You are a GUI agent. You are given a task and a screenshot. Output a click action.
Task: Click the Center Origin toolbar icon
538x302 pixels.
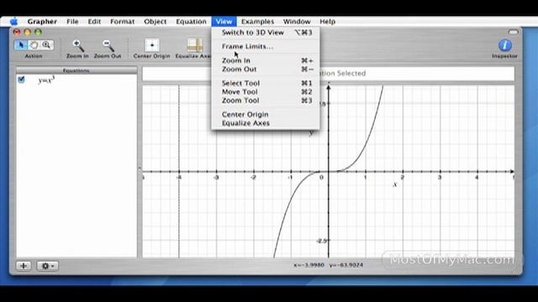pos(152,45)
